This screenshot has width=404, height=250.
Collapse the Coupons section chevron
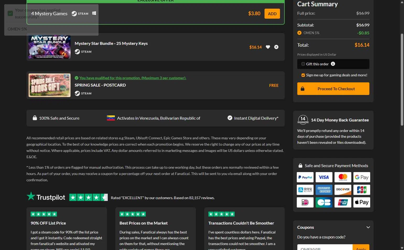[368, 227]
